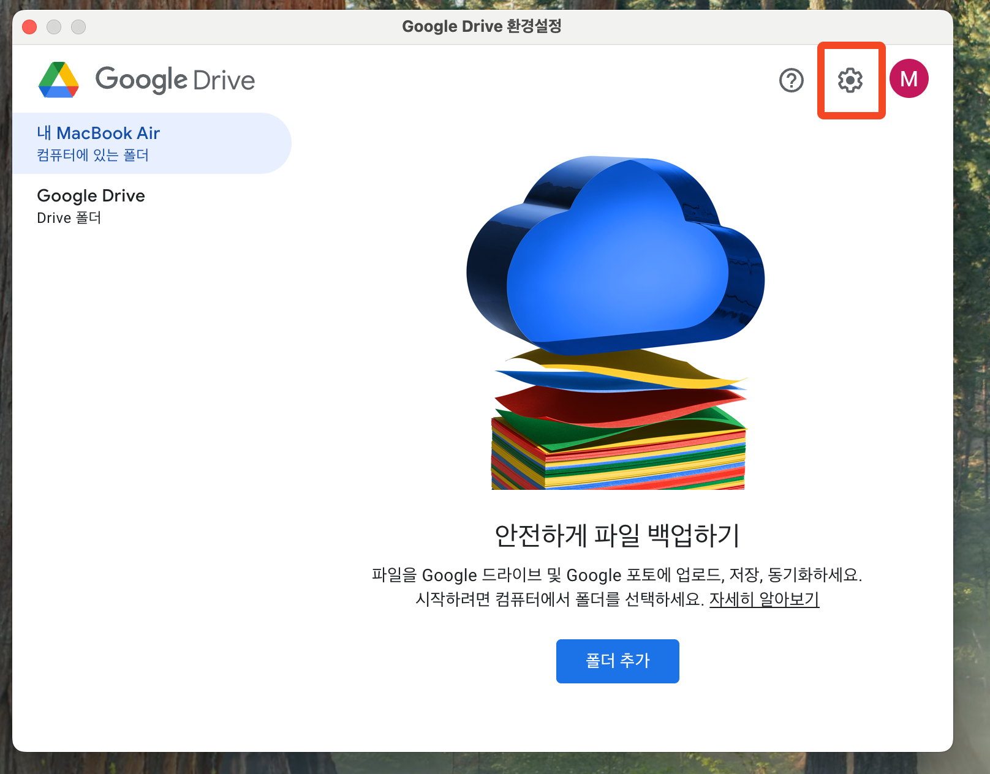Click the 안전하게 파일 백업하기 heading

[618, 535]
